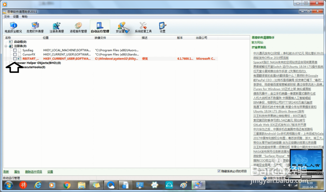Open the du headphone music taskbar icon
The image size is (326, 192).
[x=169, y=185]
